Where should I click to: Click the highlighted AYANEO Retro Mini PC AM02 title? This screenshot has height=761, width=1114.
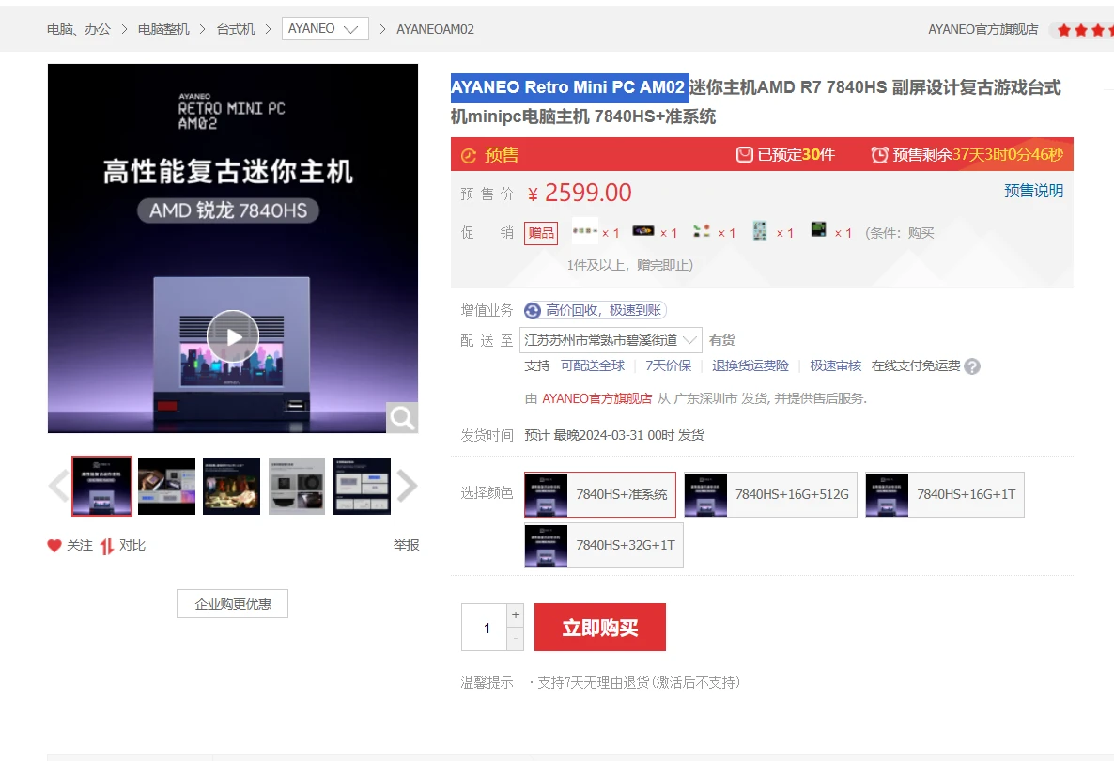(x=569, y=87)
